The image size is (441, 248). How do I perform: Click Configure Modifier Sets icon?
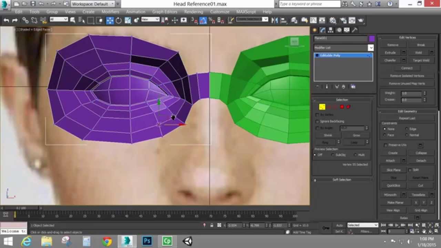click(353, 86)
